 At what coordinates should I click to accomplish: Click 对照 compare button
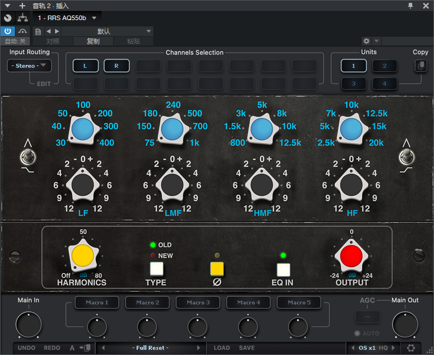click(53, 41)
